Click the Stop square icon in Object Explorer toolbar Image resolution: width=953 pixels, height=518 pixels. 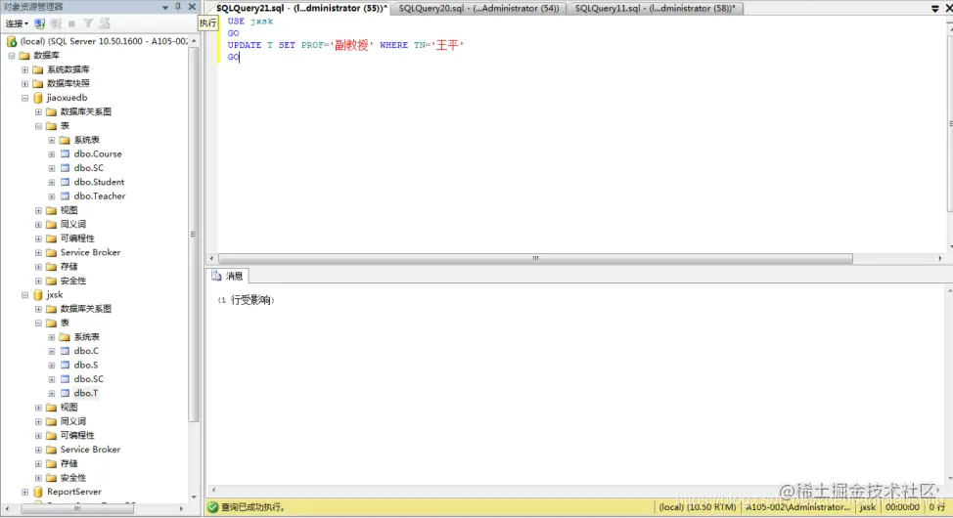click(x=71, y=23)
